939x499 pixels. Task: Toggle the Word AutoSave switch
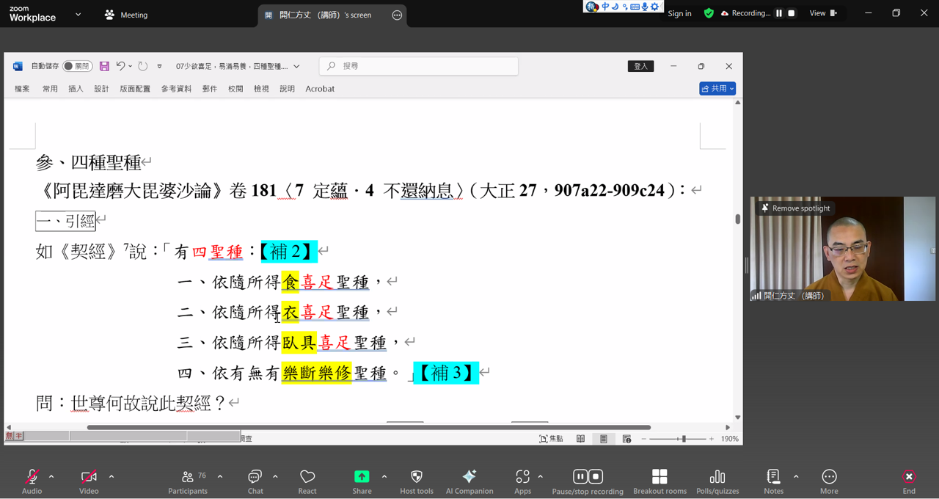[77, 66]
